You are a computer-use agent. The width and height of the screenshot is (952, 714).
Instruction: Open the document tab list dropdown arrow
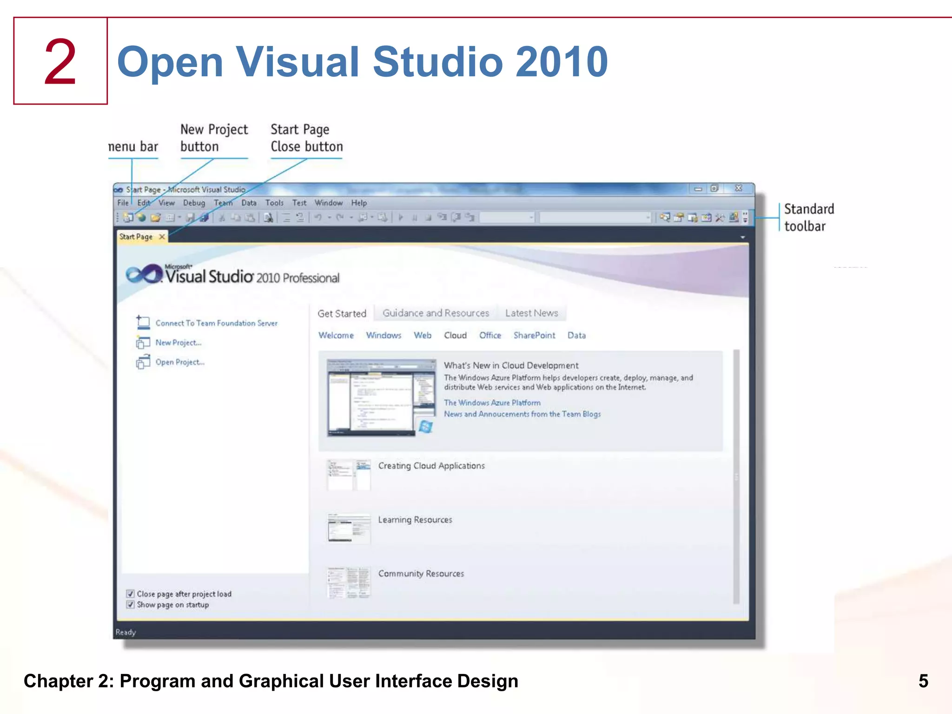(x=742, y=237)
